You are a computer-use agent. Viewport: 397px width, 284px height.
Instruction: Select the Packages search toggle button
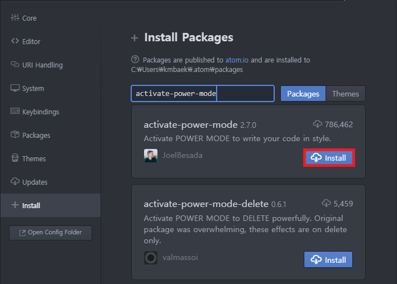click(x=303, y=94)
